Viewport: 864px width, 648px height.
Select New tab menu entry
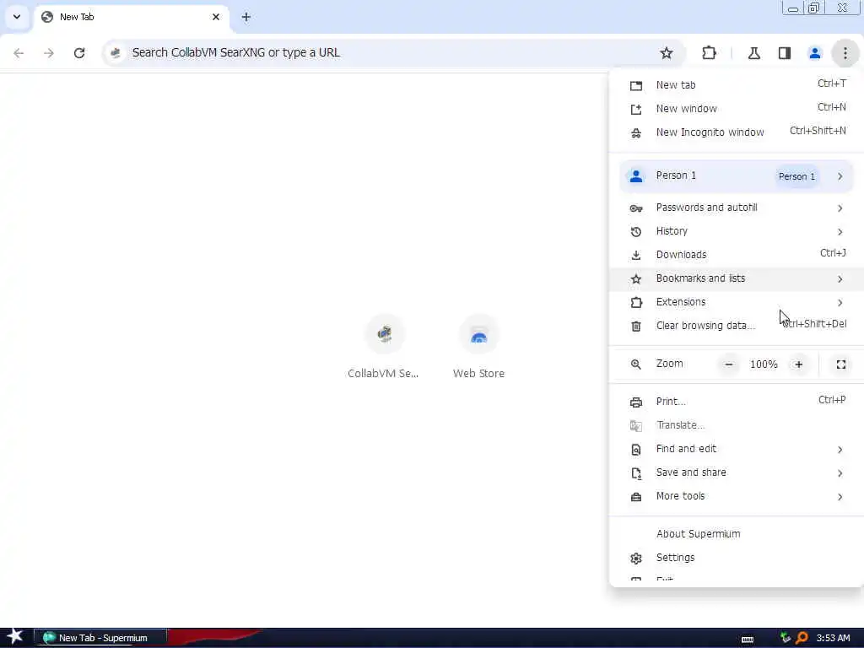(736, 85)
